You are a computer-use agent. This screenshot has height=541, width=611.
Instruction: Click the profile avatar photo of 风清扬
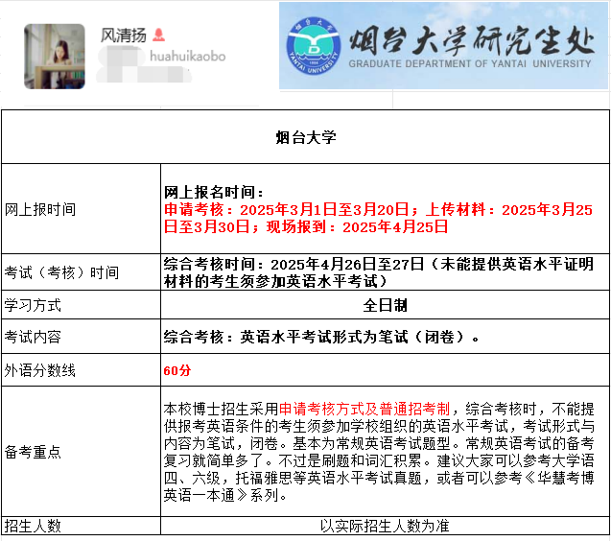click(55, 57)
